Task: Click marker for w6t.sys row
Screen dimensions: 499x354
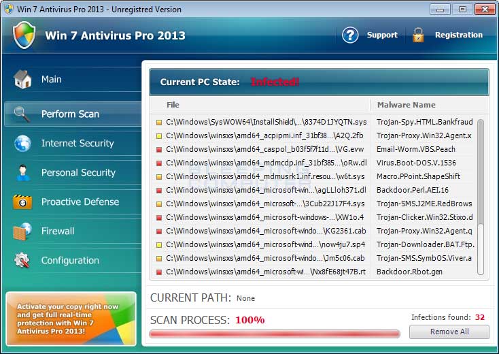Action: [159, 177]
